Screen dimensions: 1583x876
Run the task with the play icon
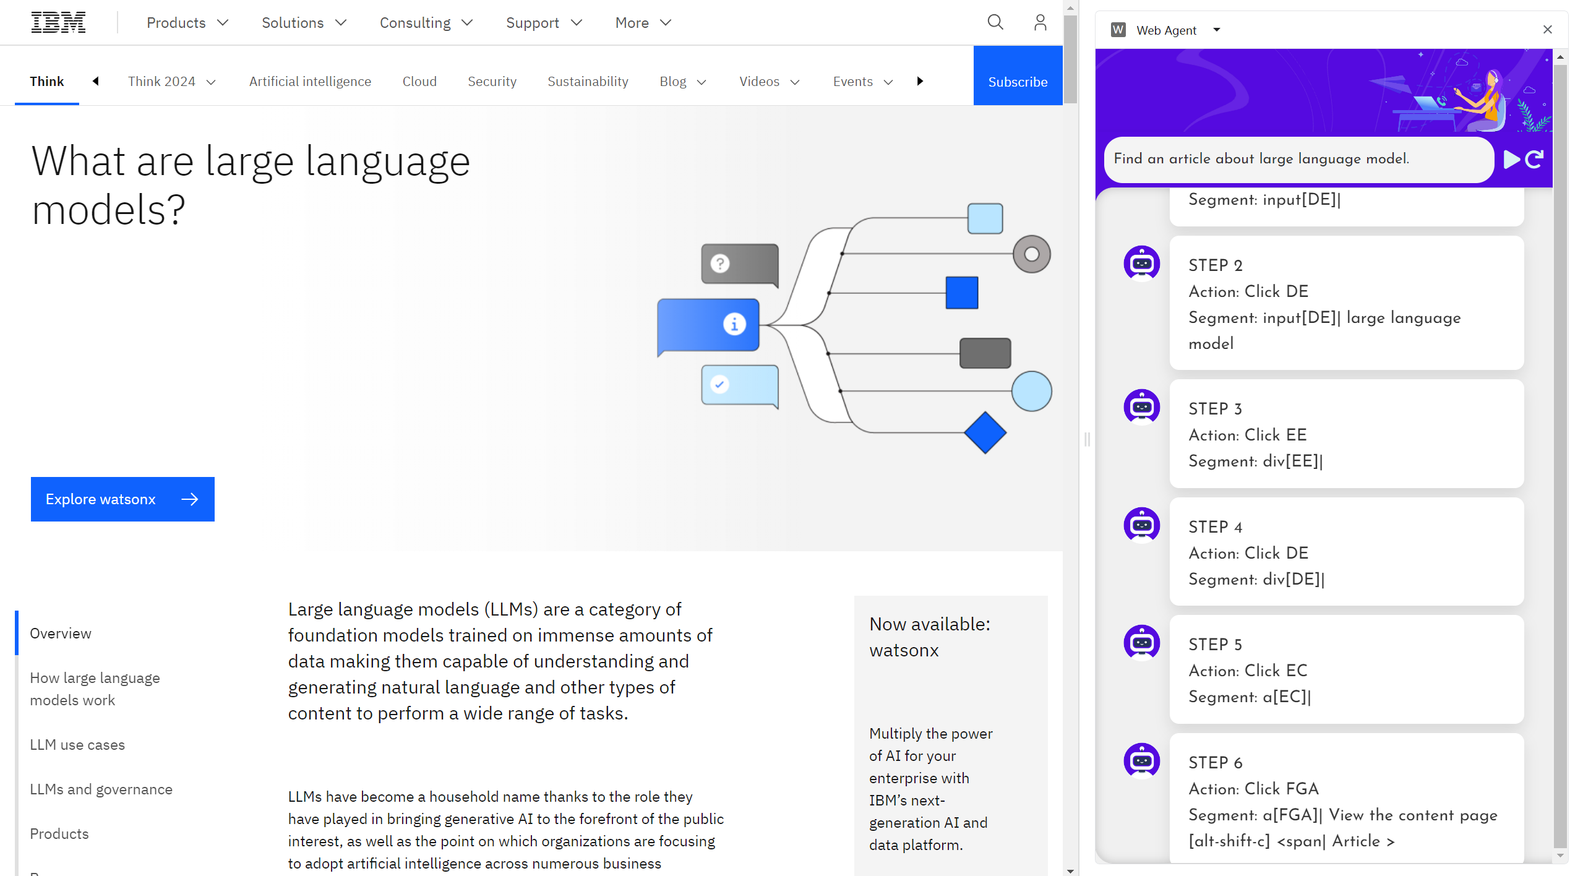tap(1511, 159)
